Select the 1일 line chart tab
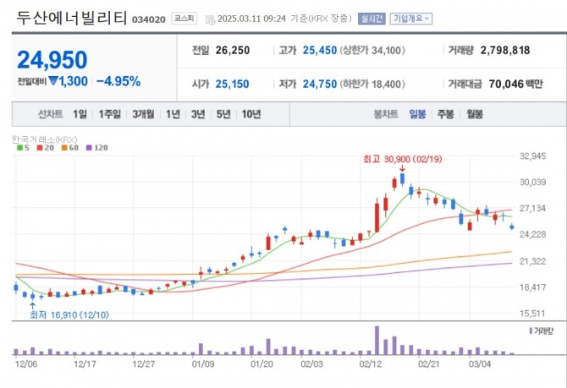 pos(80,114)
